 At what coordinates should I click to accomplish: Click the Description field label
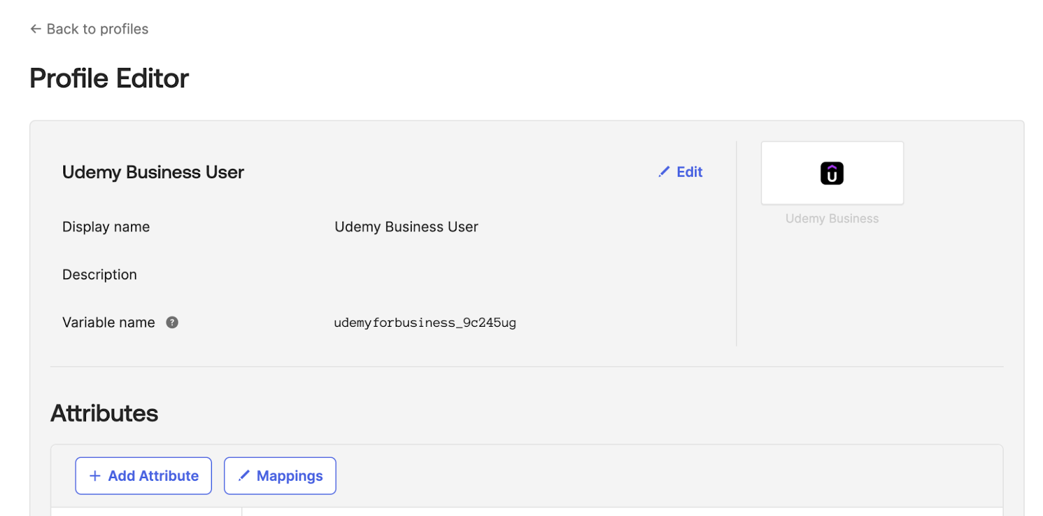(99, 275)
